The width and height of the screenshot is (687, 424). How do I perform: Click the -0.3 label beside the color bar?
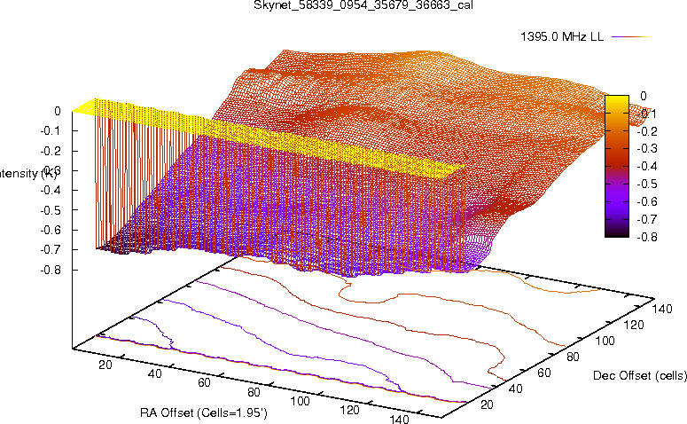(x=647, y=148)
